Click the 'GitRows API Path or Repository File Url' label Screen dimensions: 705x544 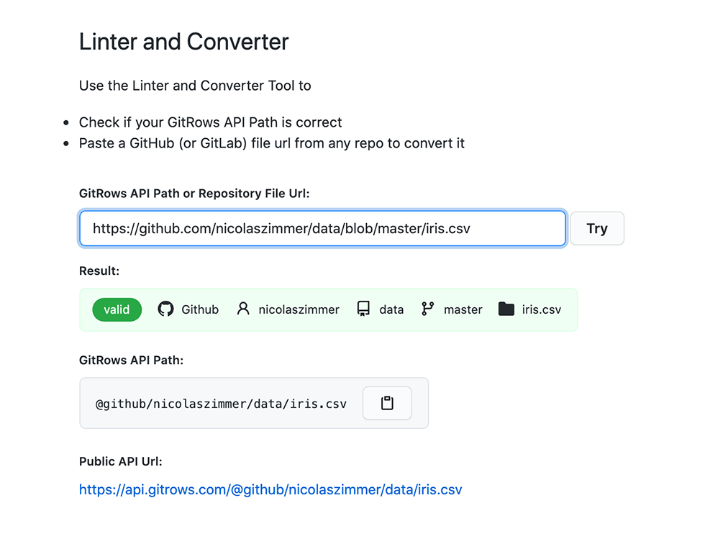(194, 194)
